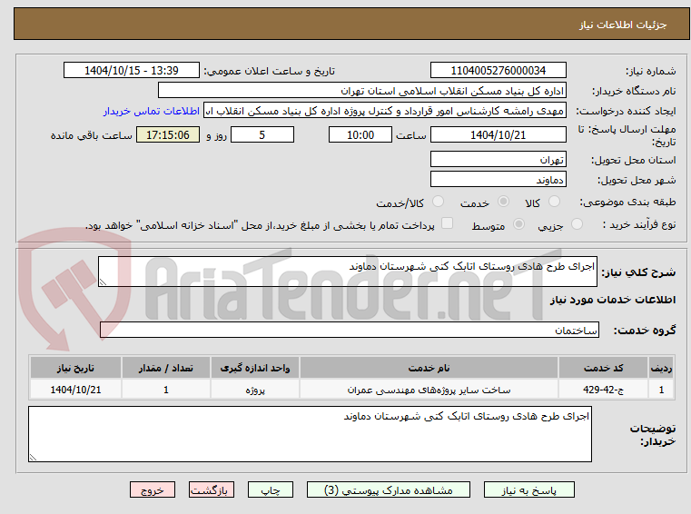Click the شماره نیاز number field

click(498, 70)
